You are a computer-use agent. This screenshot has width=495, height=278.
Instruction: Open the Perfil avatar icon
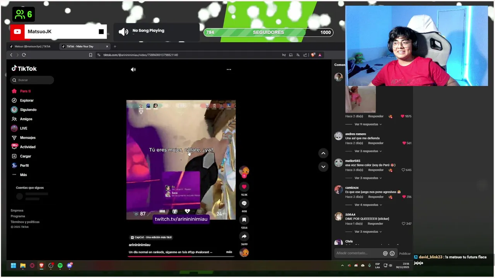(x=14, y=165)
